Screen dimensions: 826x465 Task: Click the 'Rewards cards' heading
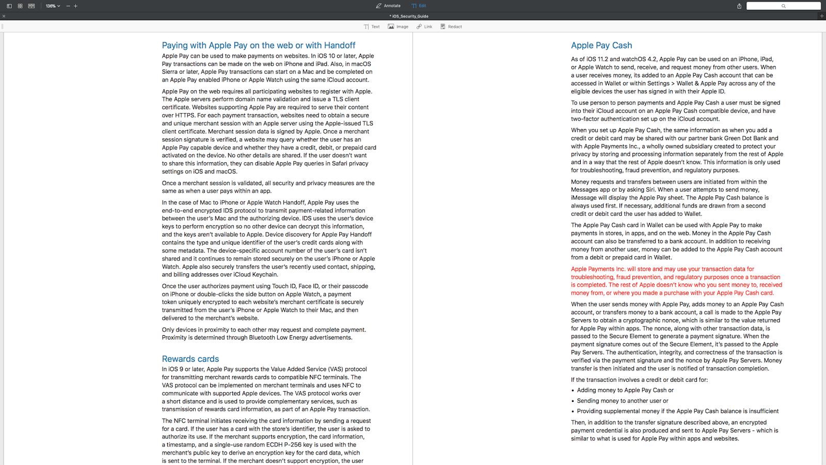click(x=190, y=359)
